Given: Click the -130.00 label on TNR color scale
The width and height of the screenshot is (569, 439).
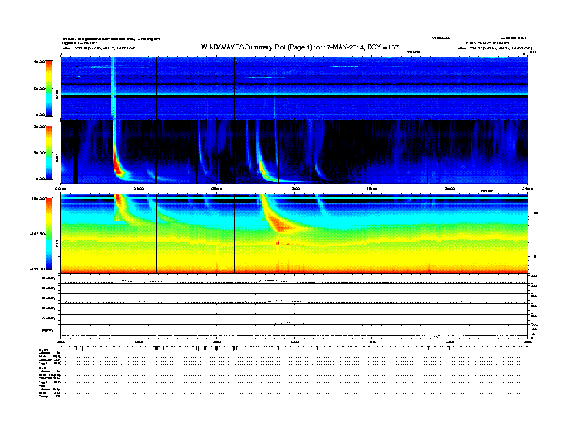Looking at the screenshot, I should coord(37,199).
